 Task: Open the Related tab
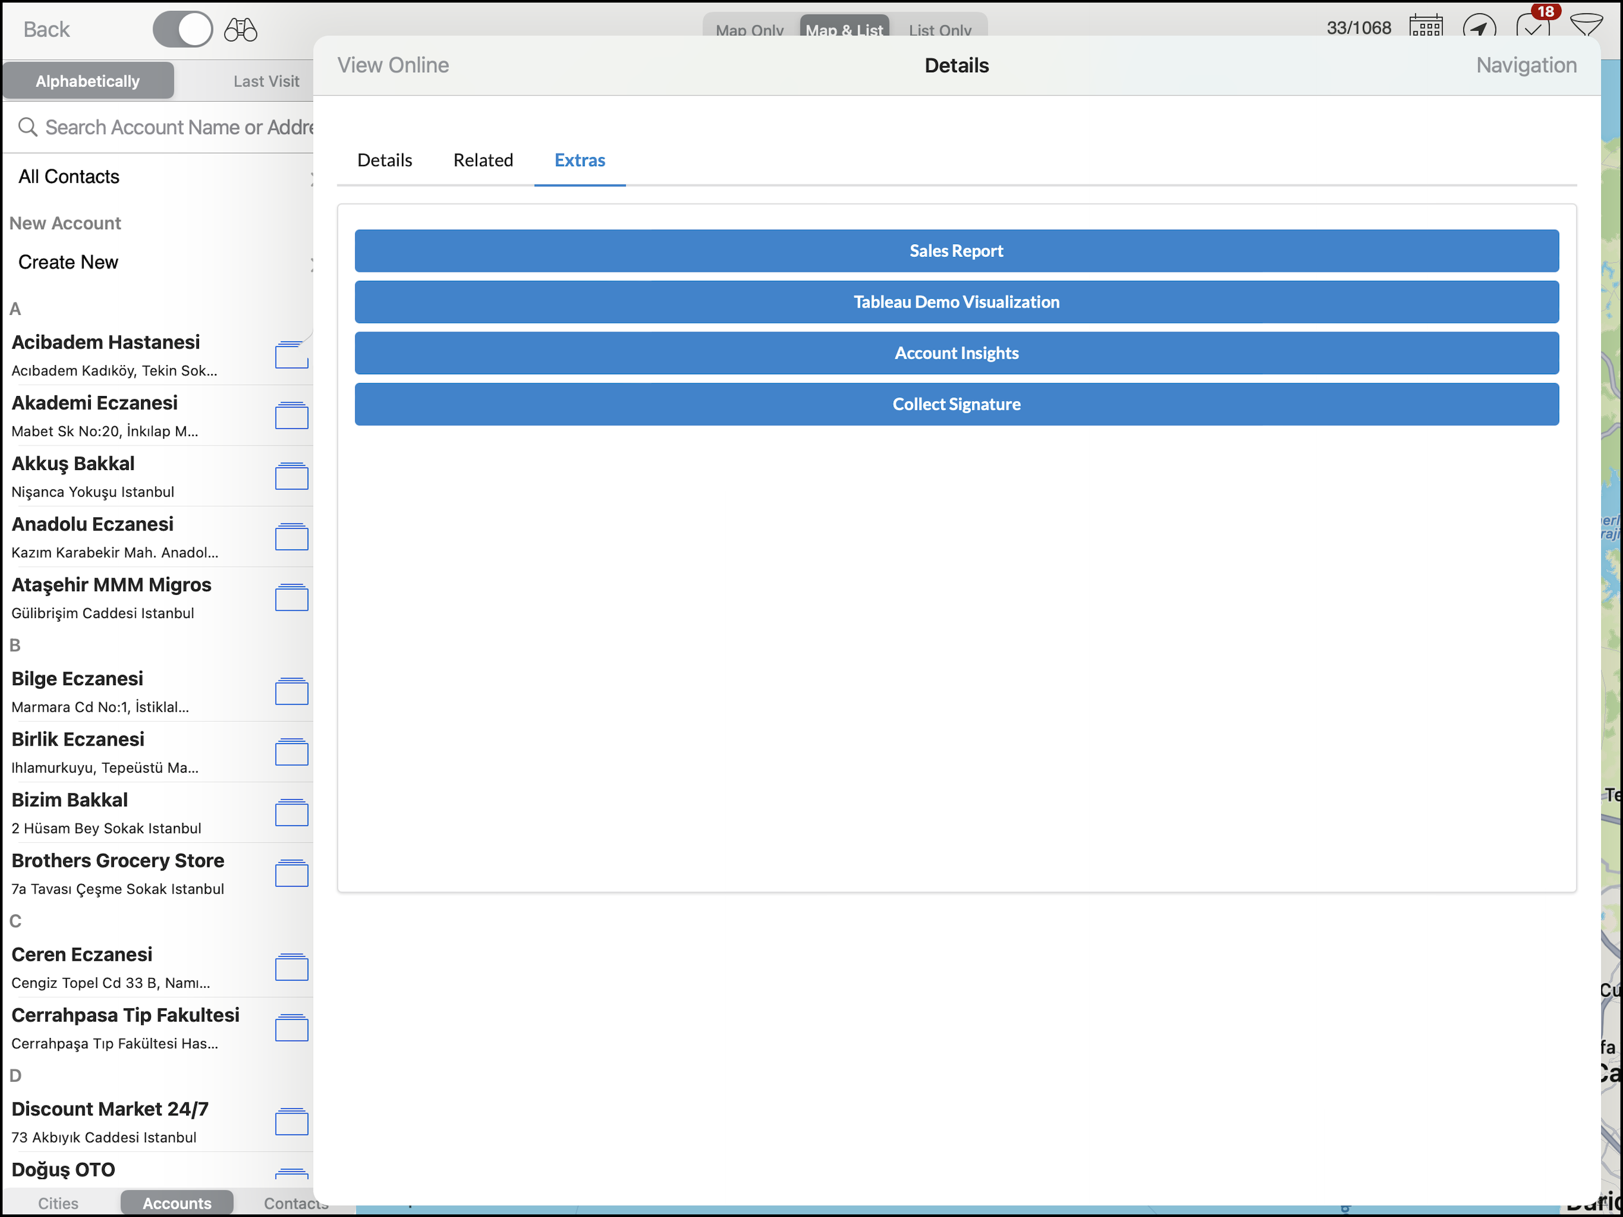pyautogui.click(x=483, y=160)
